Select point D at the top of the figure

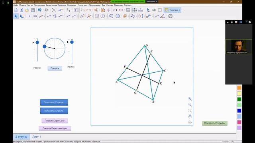(x=145, y=46)
